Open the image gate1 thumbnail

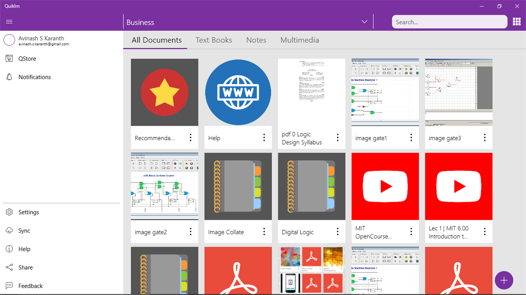pos(385,93)
